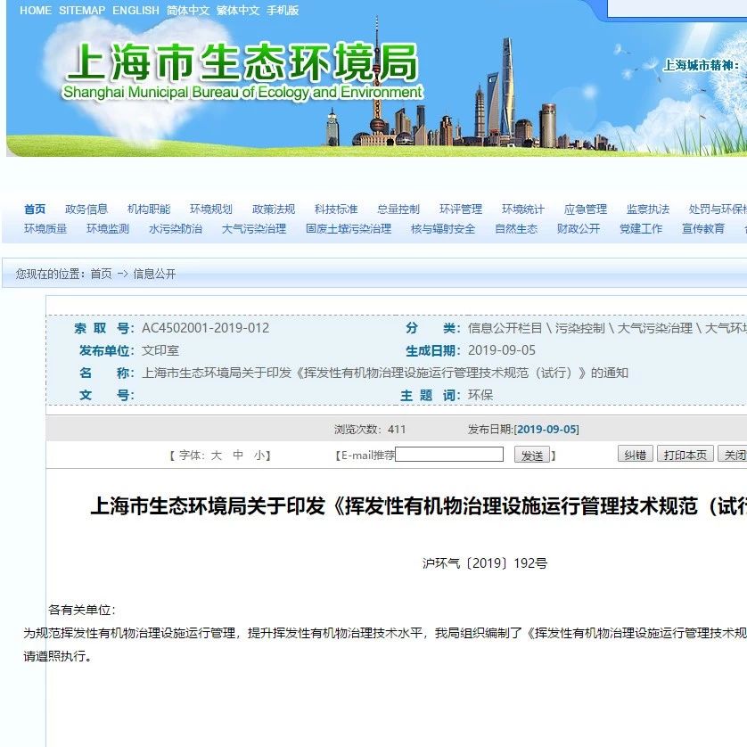This screenshot has height=747, width=747.
Task: Open 水污染防治 menu item
Action: coord(176,229)
